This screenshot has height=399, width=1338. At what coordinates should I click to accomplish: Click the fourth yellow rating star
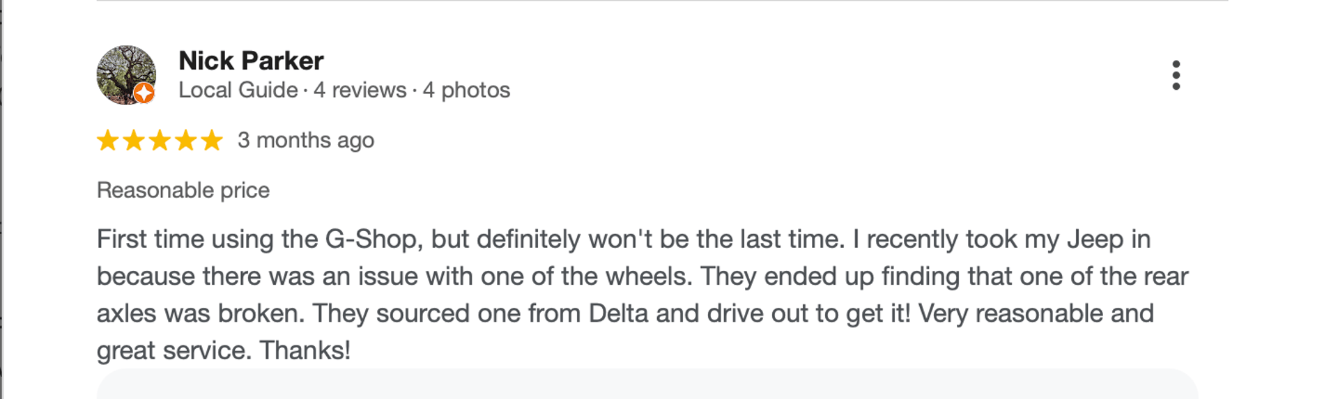click(185, 141)
